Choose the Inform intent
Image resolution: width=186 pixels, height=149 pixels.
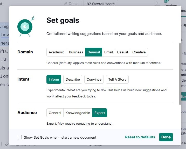click(54, 79)
